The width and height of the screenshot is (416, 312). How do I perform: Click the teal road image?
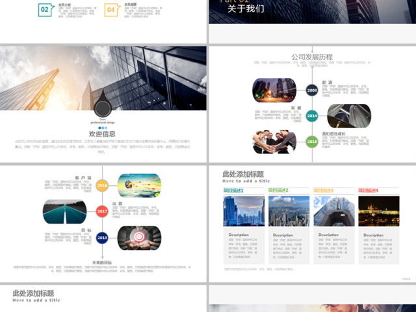click(x=65, y=211)
